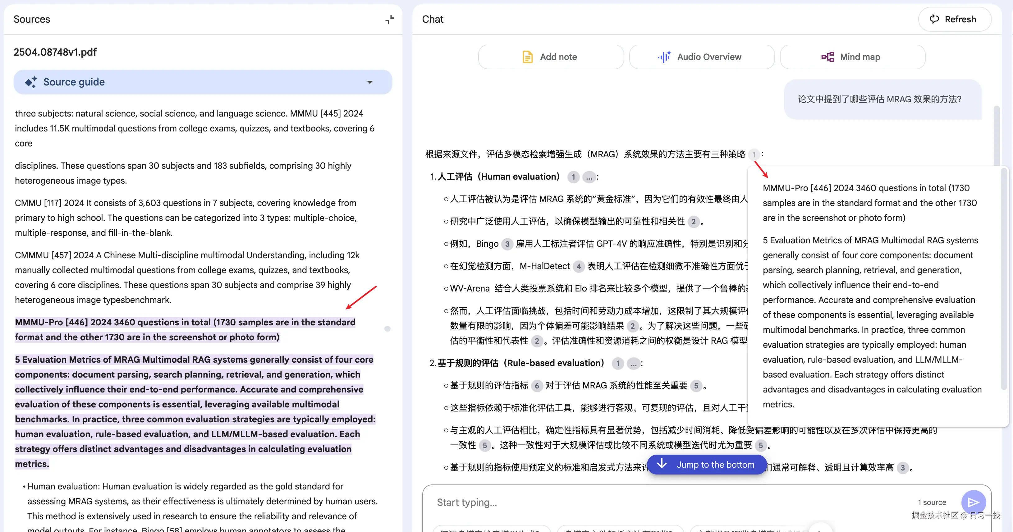Select the filename 2504.08748v1.pdf

55,52
